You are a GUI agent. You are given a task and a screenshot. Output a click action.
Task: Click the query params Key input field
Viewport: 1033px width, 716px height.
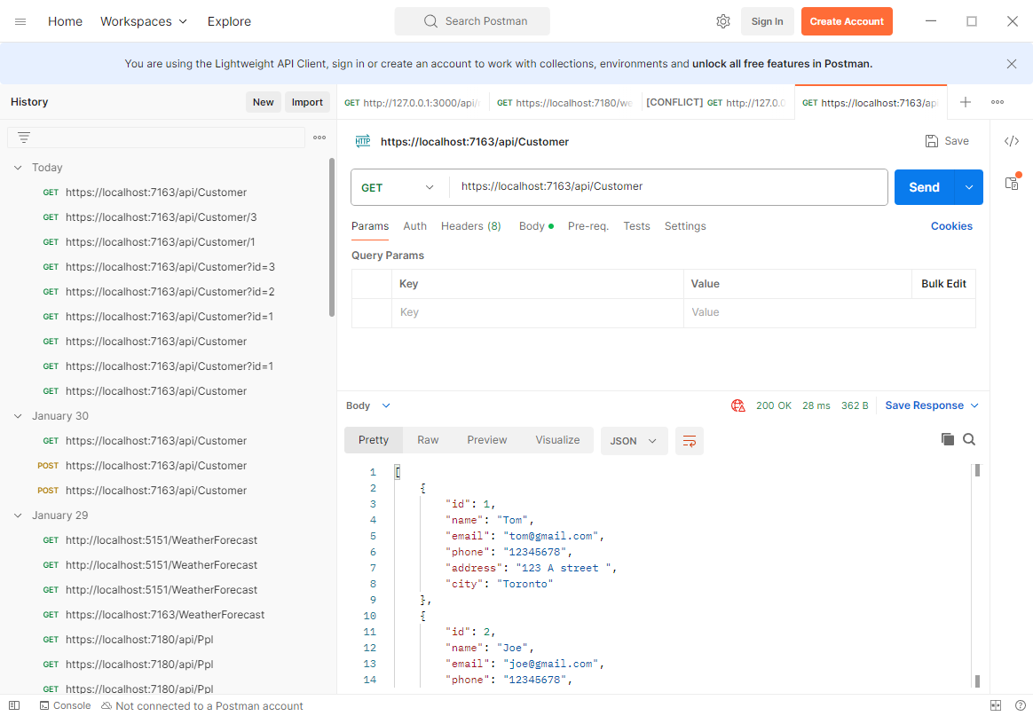pyautogui.click(x=536, y=312)
